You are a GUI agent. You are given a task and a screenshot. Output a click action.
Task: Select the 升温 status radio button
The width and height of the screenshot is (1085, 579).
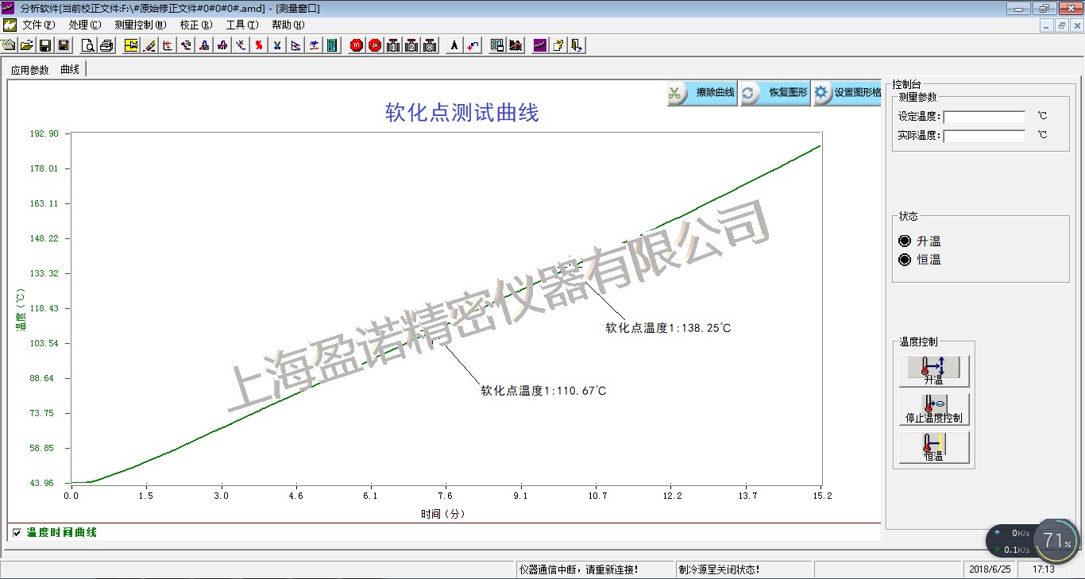coord(905,241)
